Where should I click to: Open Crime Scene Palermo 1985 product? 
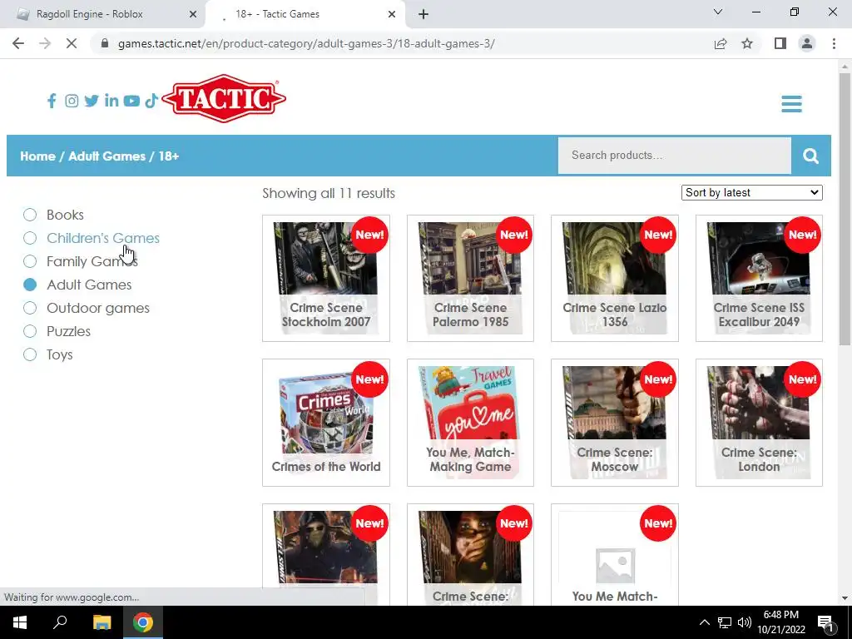coord(471,278)
